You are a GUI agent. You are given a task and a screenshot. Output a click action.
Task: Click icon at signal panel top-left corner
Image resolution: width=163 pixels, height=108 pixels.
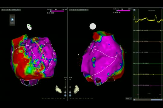(134, 10)
